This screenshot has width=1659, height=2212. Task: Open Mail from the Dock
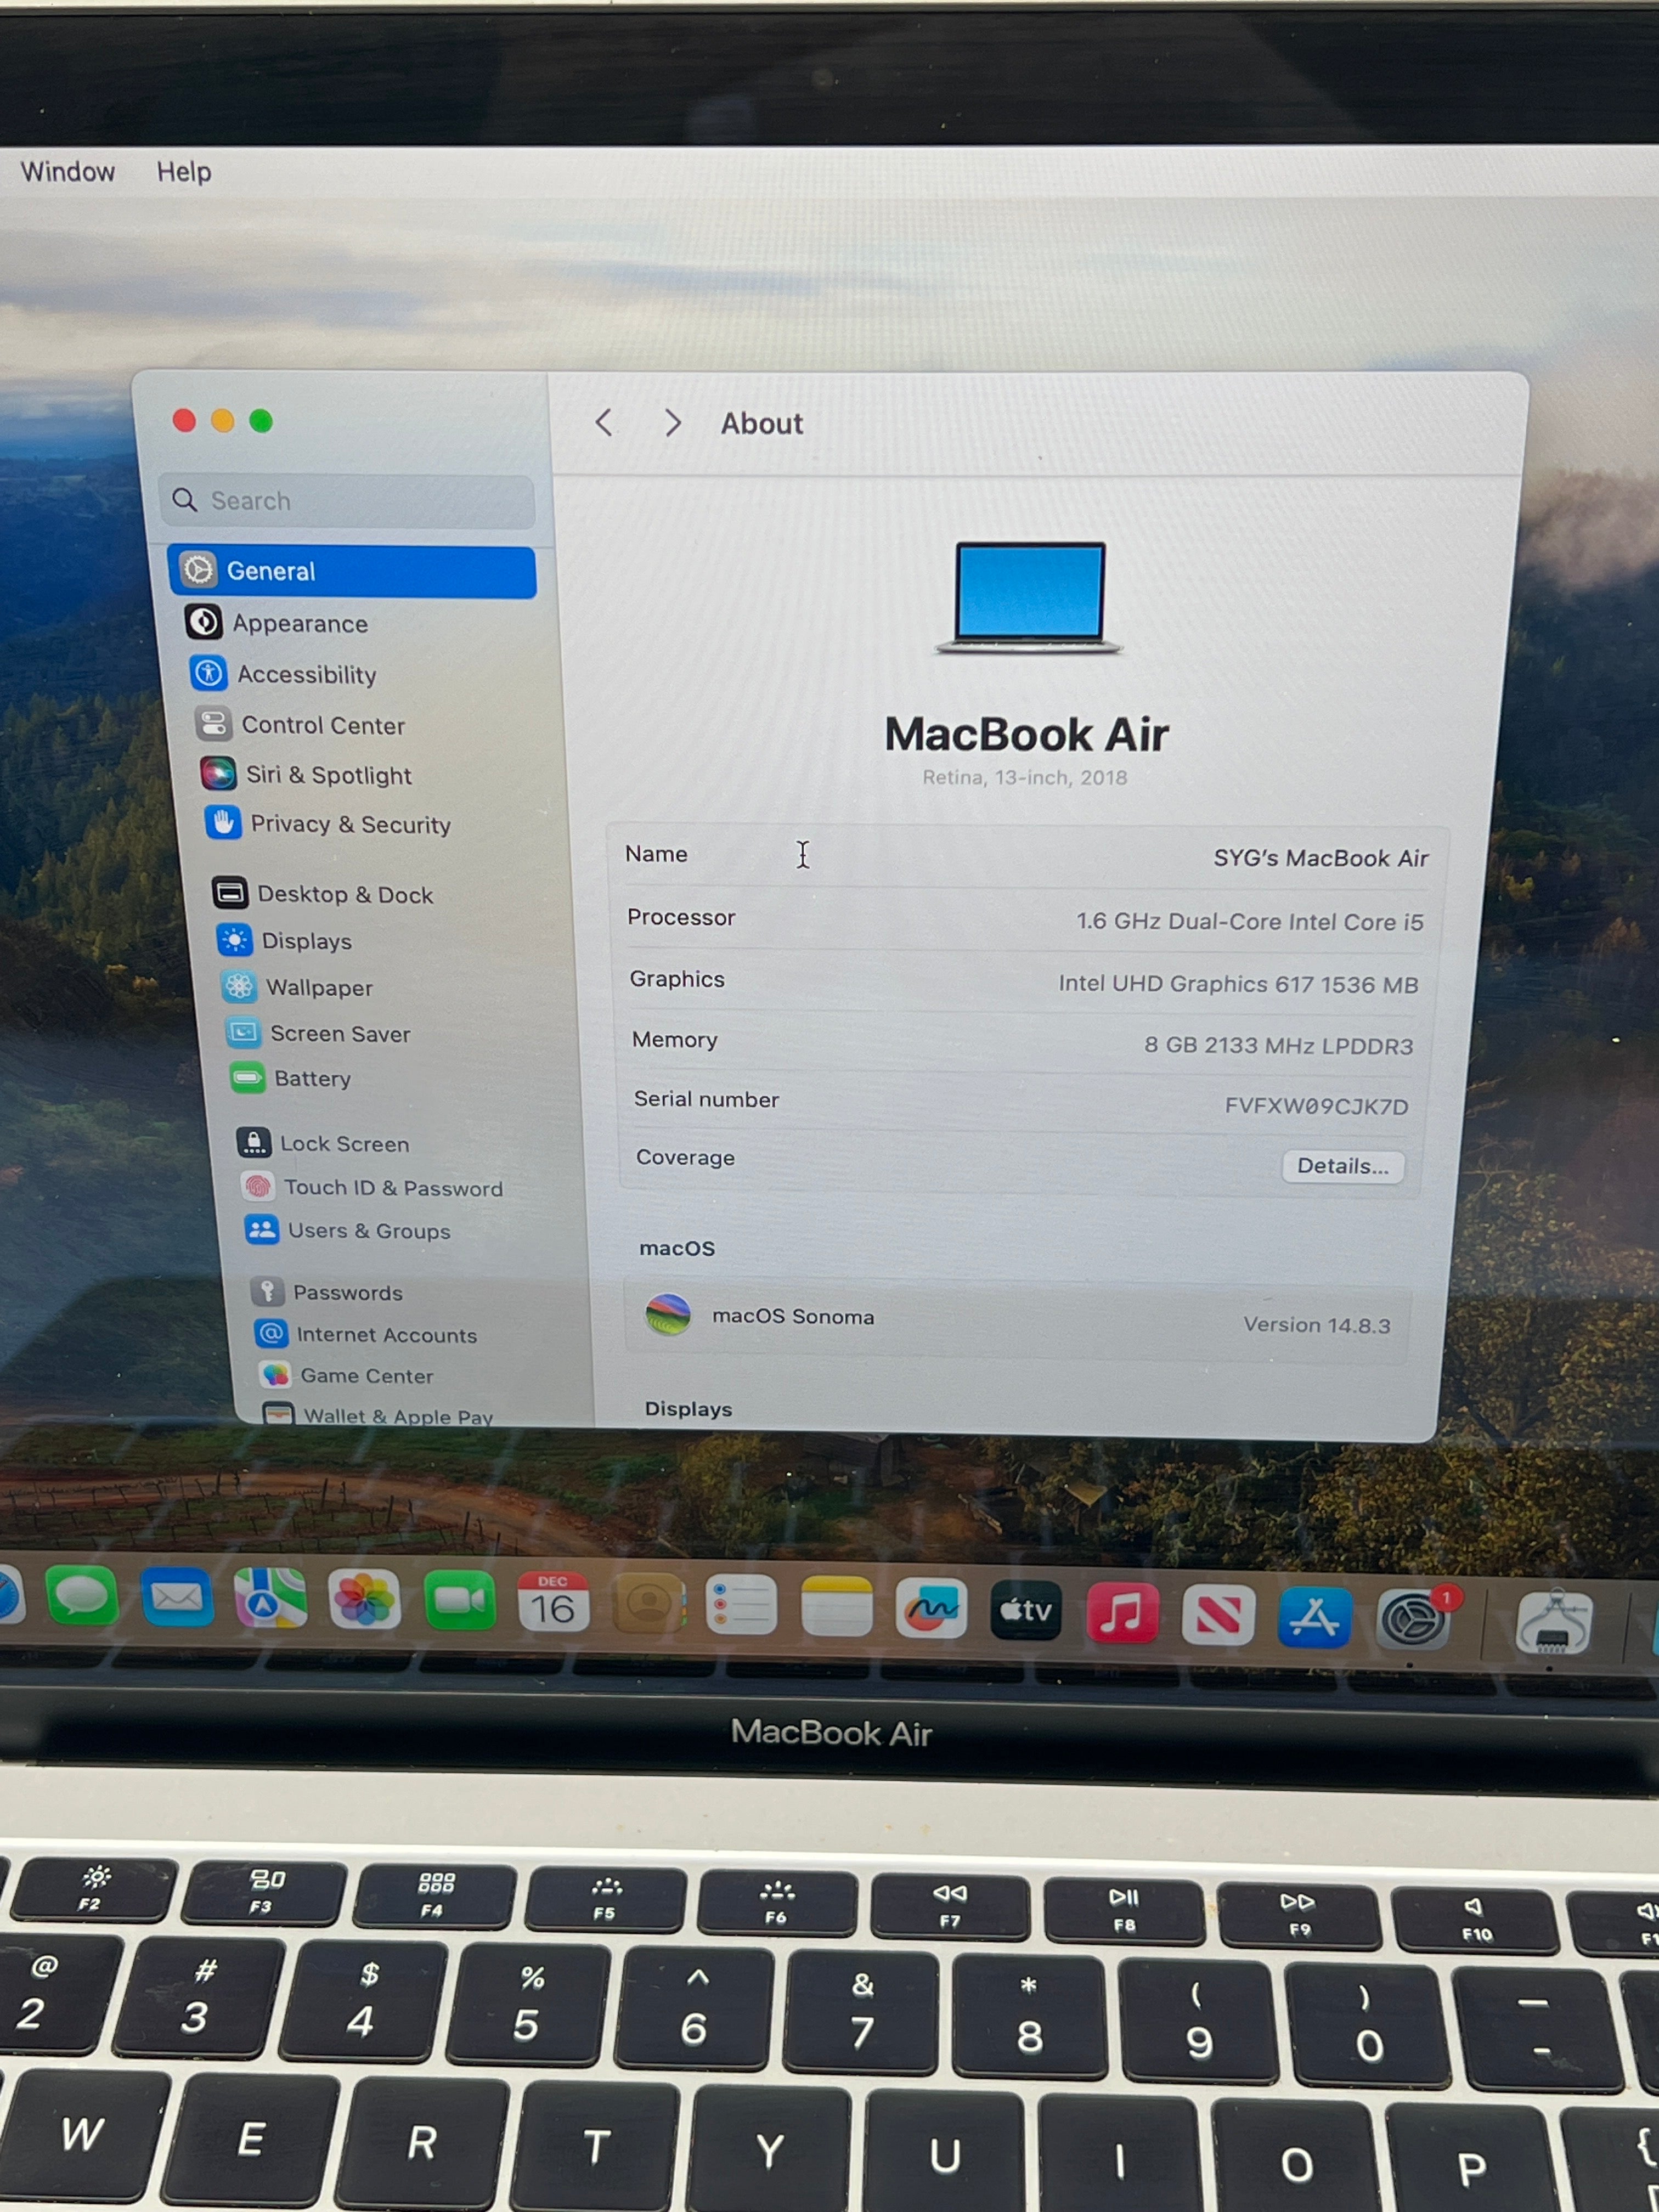(177, 1597)
